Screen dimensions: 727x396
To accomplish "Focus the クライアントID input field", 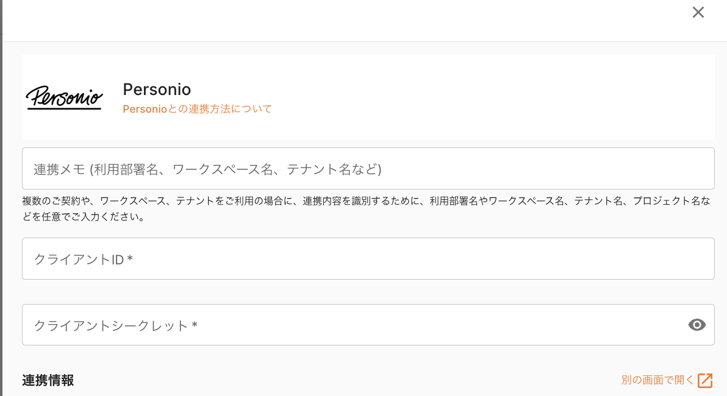I will click(x=368, y=259).
